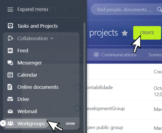The image size is (162, 133).
Task: Click the Expand menu hamburger icon
Action: (x=10, y=9)
